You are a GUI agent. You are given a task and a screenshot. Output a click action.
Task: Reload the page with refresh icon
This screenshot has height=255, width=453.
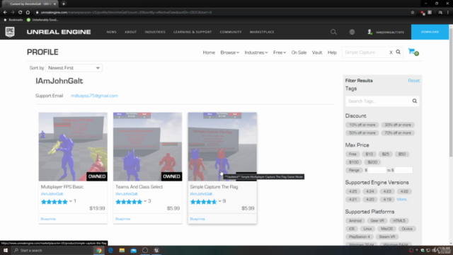[x=20, y=12]
